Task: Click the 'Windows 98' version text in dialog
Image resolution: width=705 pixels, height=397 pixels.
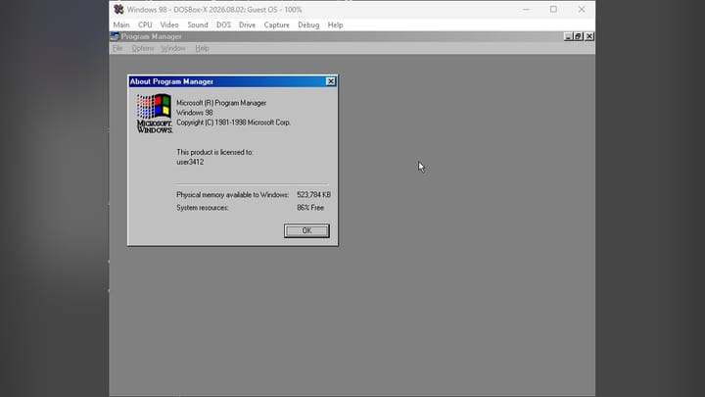Action: click(194, 113)
